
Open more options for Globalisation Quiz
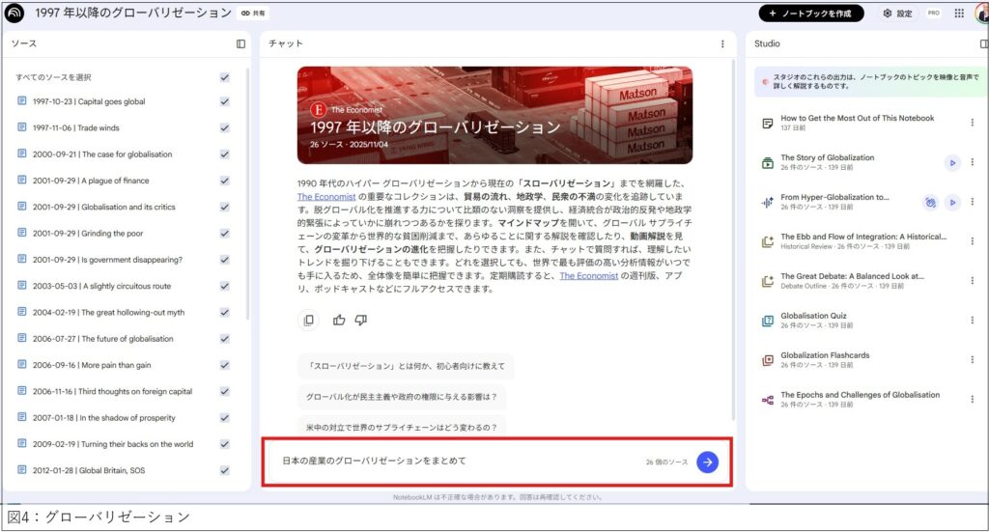(972, 321)
